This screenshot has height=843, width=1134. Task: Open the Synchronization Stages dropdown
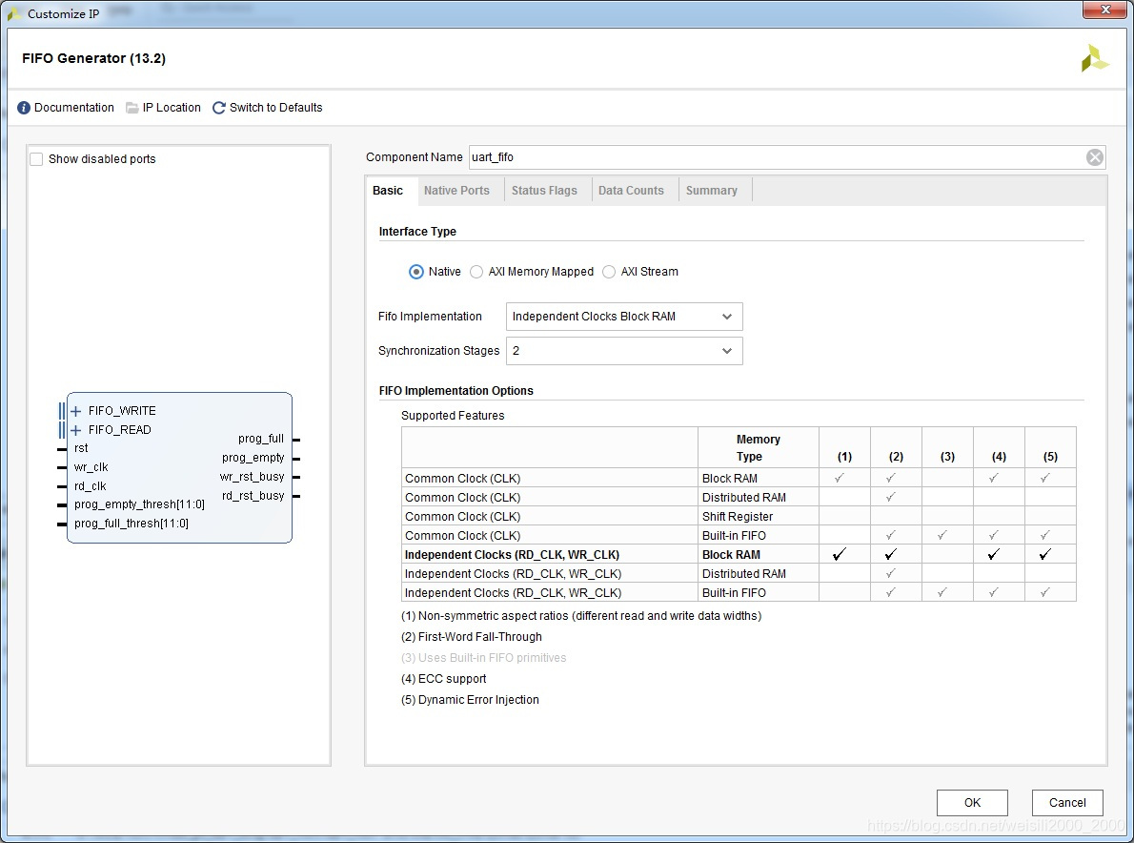624,351
